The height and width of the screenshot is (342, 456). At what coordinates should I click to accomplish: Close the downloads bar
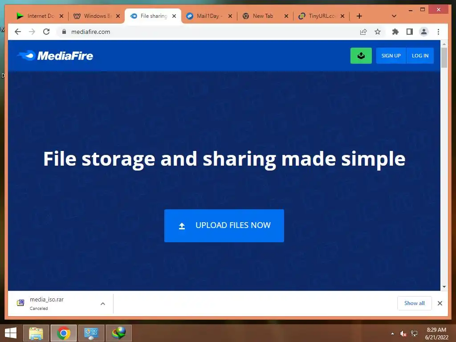coord(440,303)
